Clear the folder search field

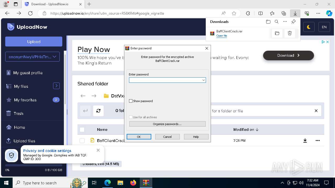coord(316,111)
